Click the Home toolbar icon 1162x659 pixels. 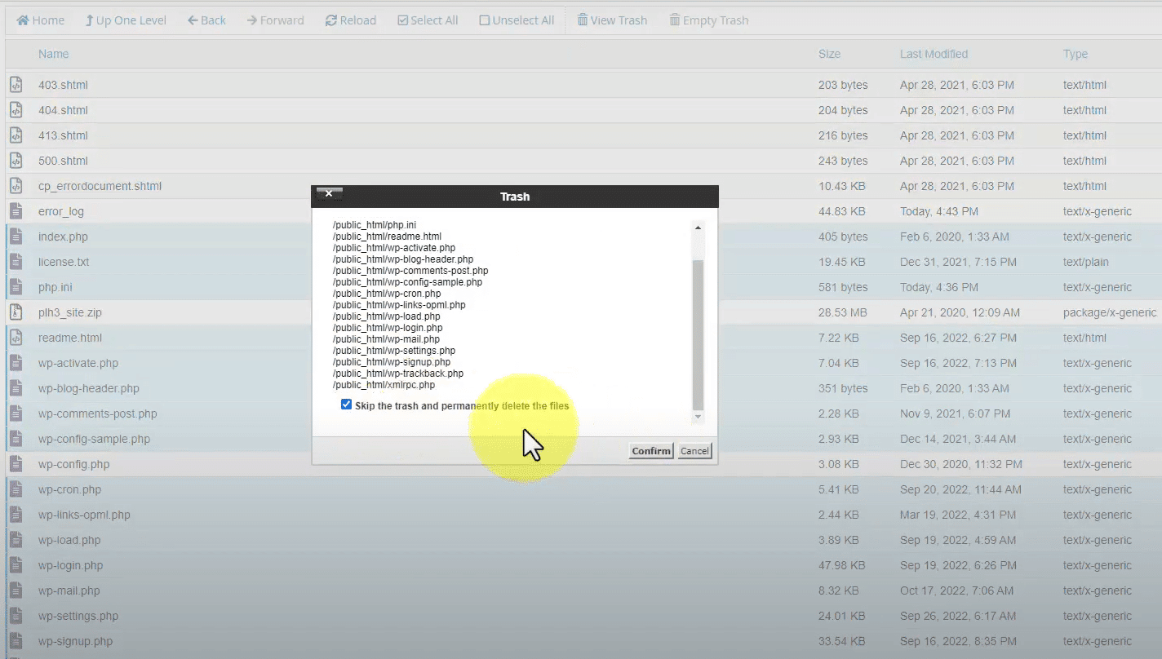coord(23,20)
